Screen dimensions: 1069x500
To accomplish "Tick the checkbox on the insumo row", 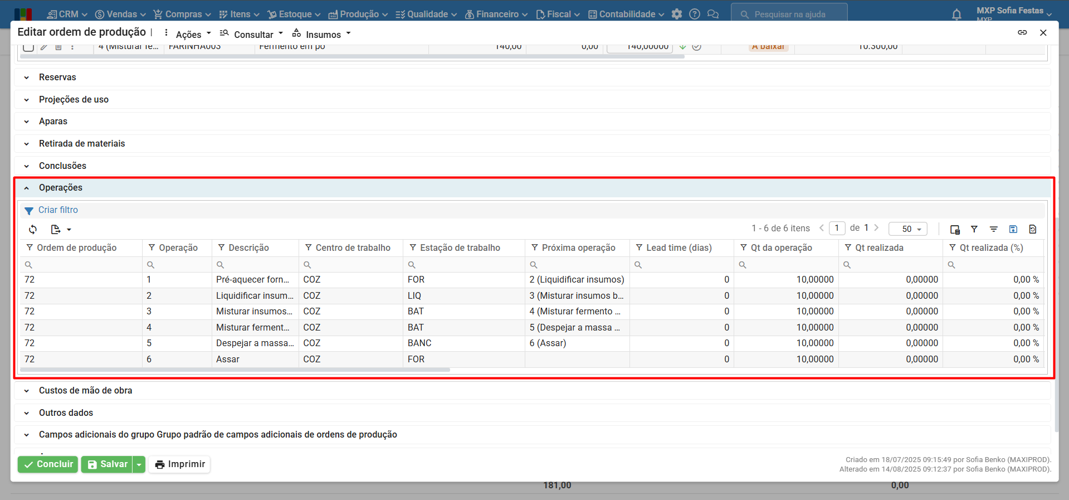I will coord(28,47).
